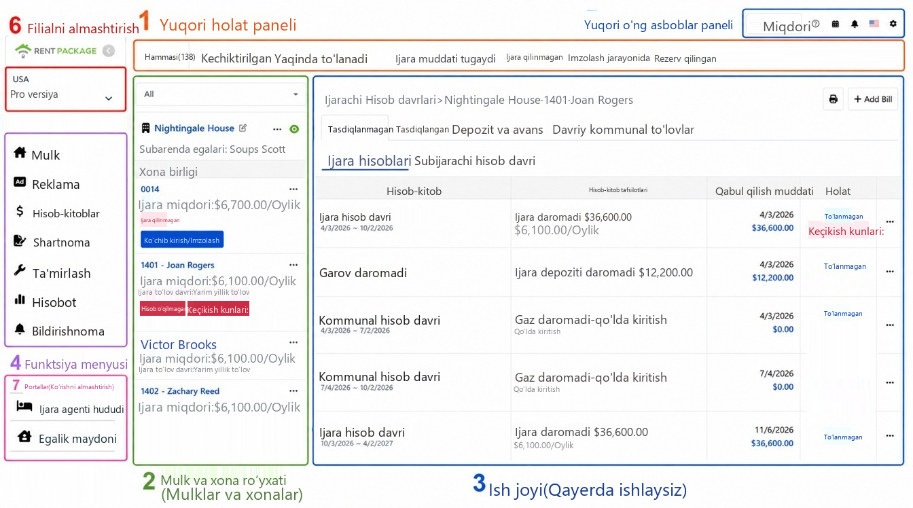Select the Kechiktirilgan status filter
Screen dimensions: 913x508
[236, 58]
